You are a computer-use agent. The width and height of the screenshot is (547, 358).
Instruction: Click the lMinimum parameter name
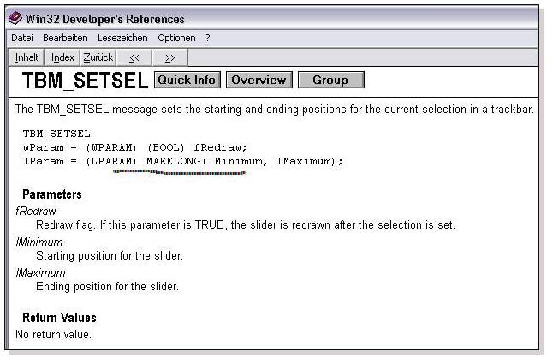39,242
